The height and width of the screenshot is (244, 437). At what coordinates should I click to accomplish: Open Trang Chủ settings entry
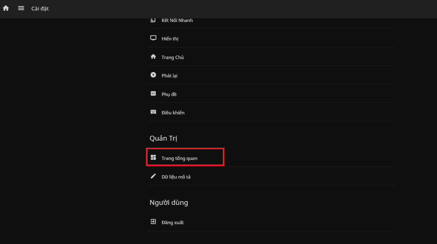271,57
